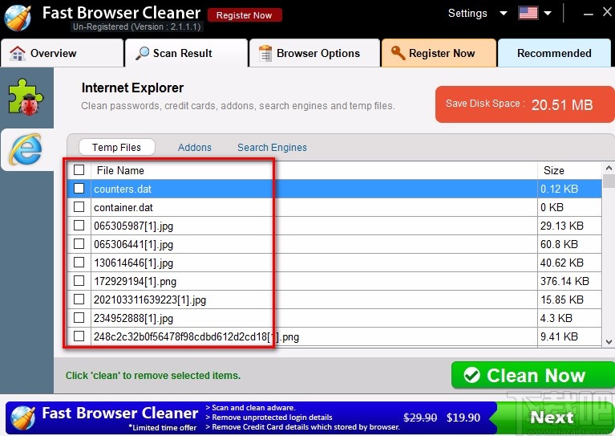Close the Fast Browser Cleaner window
615x436 pixels.
607,12
